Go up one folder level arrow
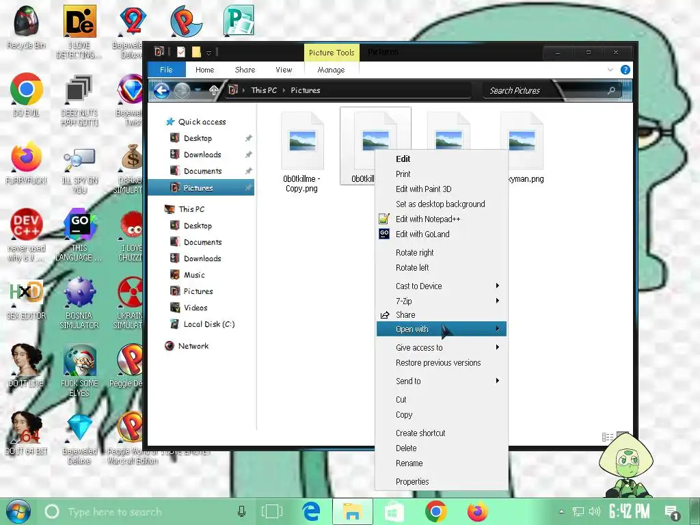This screenshot has width=700, height=525. (214, 91)
